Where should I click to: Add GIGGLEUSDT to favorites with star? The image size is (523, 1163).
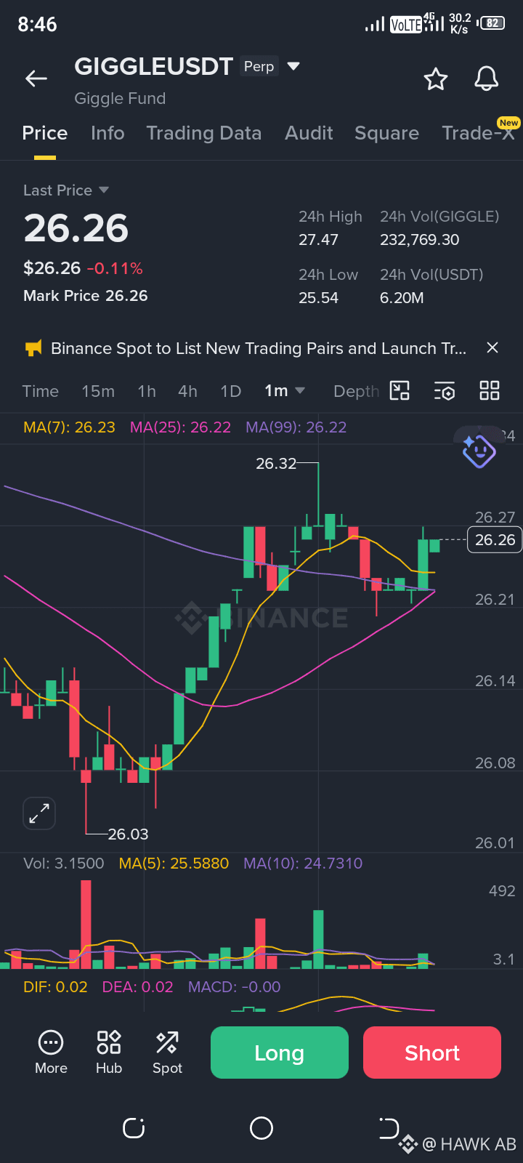click(x=436, y=79)
